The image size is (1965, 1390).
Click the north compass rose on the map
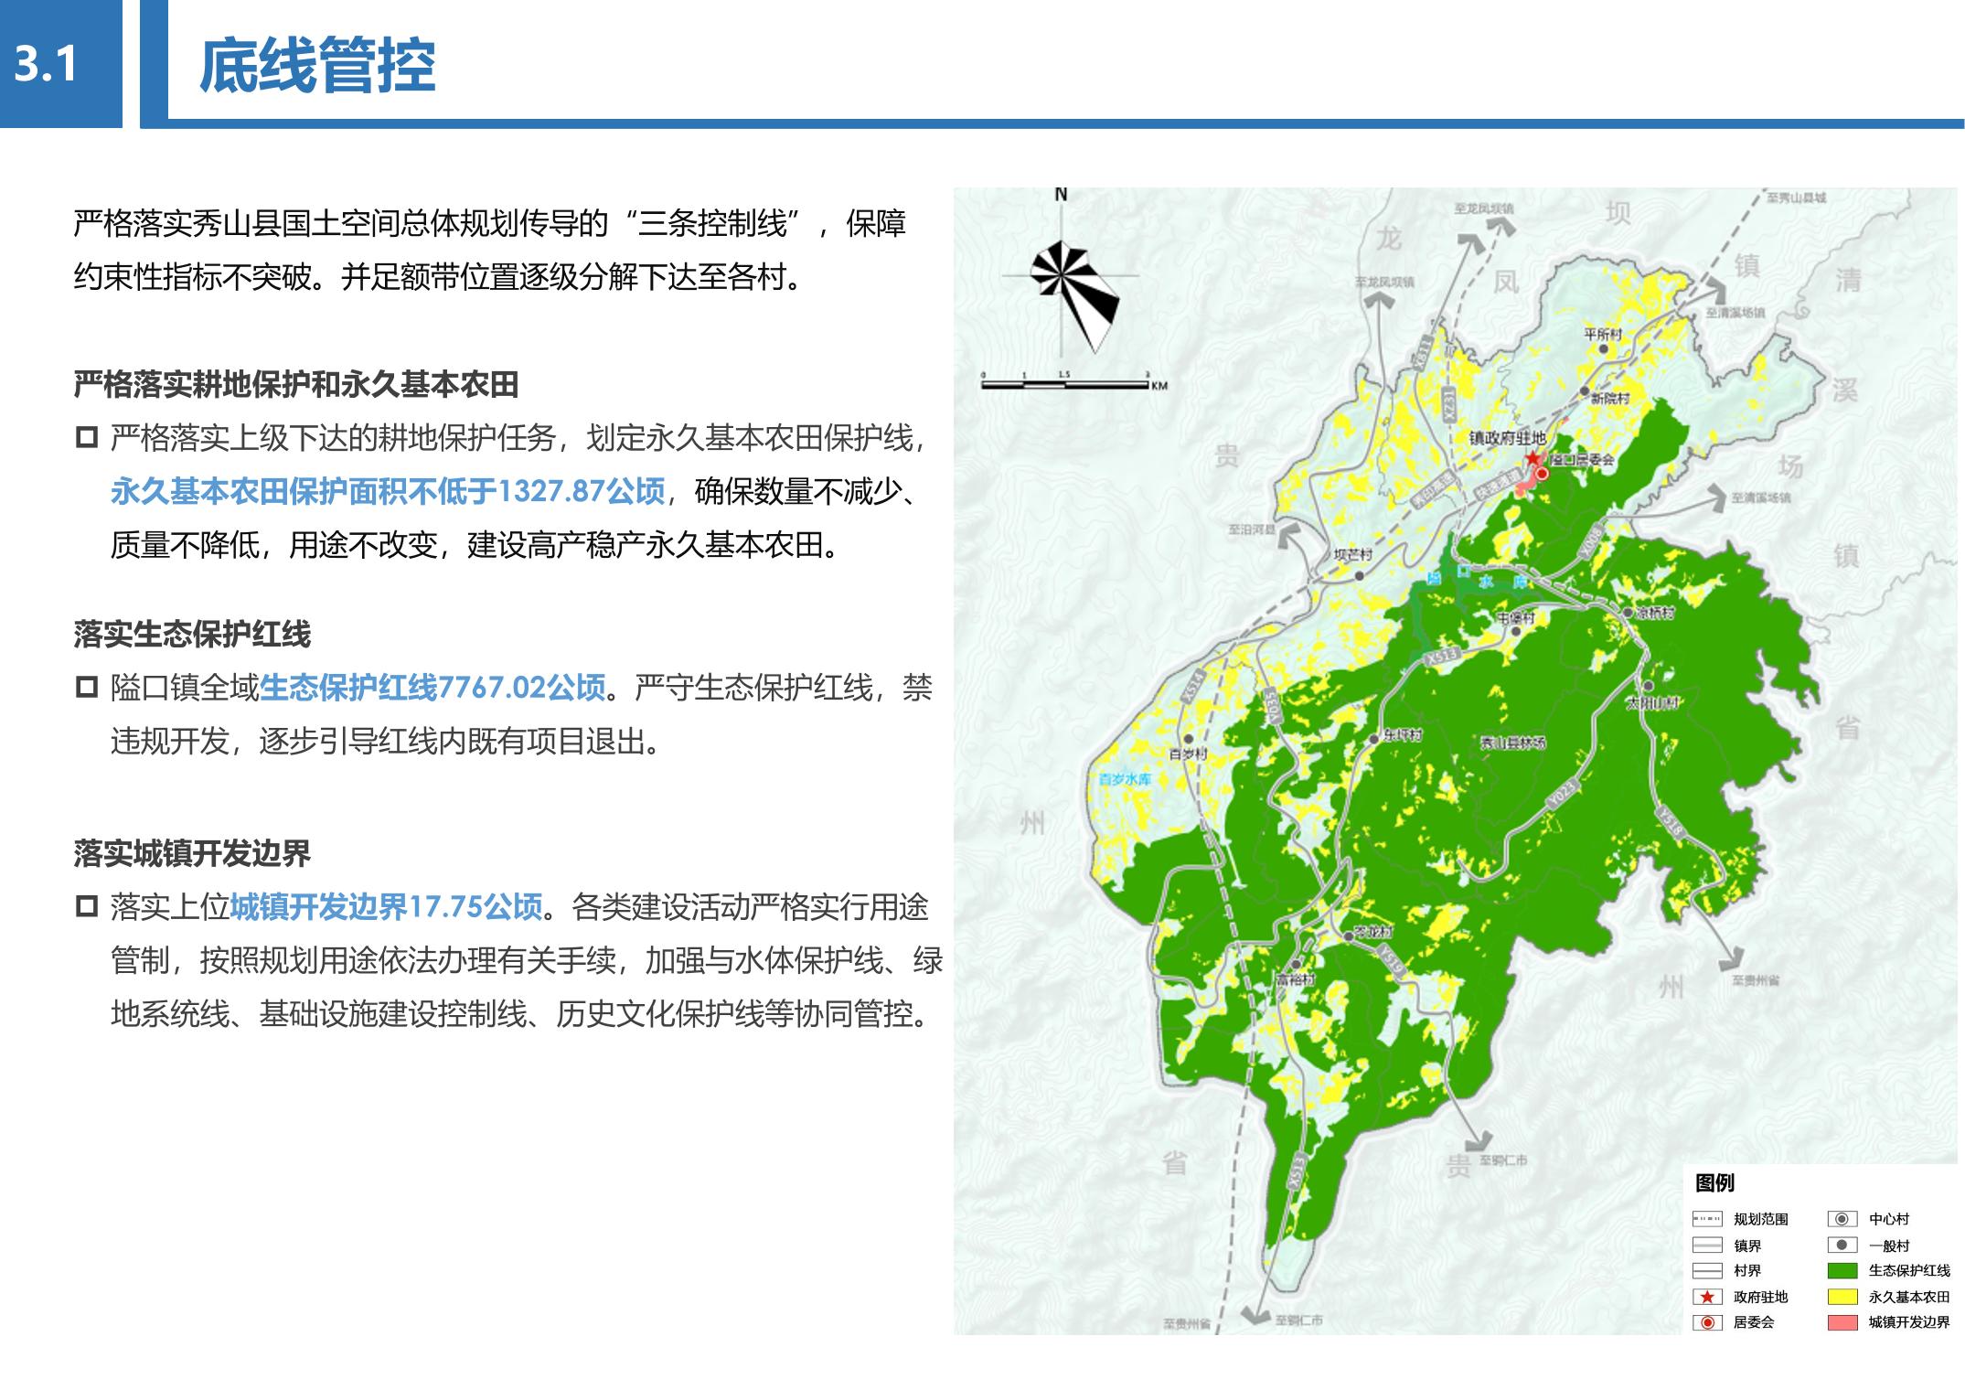point(1061,276)
